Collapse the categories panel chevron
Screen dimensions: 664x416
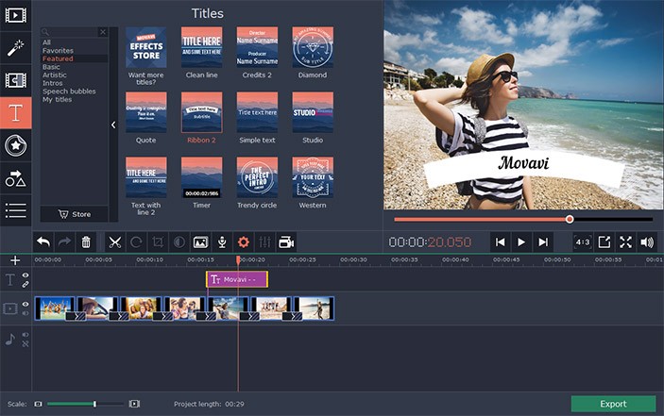tap(113, 125)
